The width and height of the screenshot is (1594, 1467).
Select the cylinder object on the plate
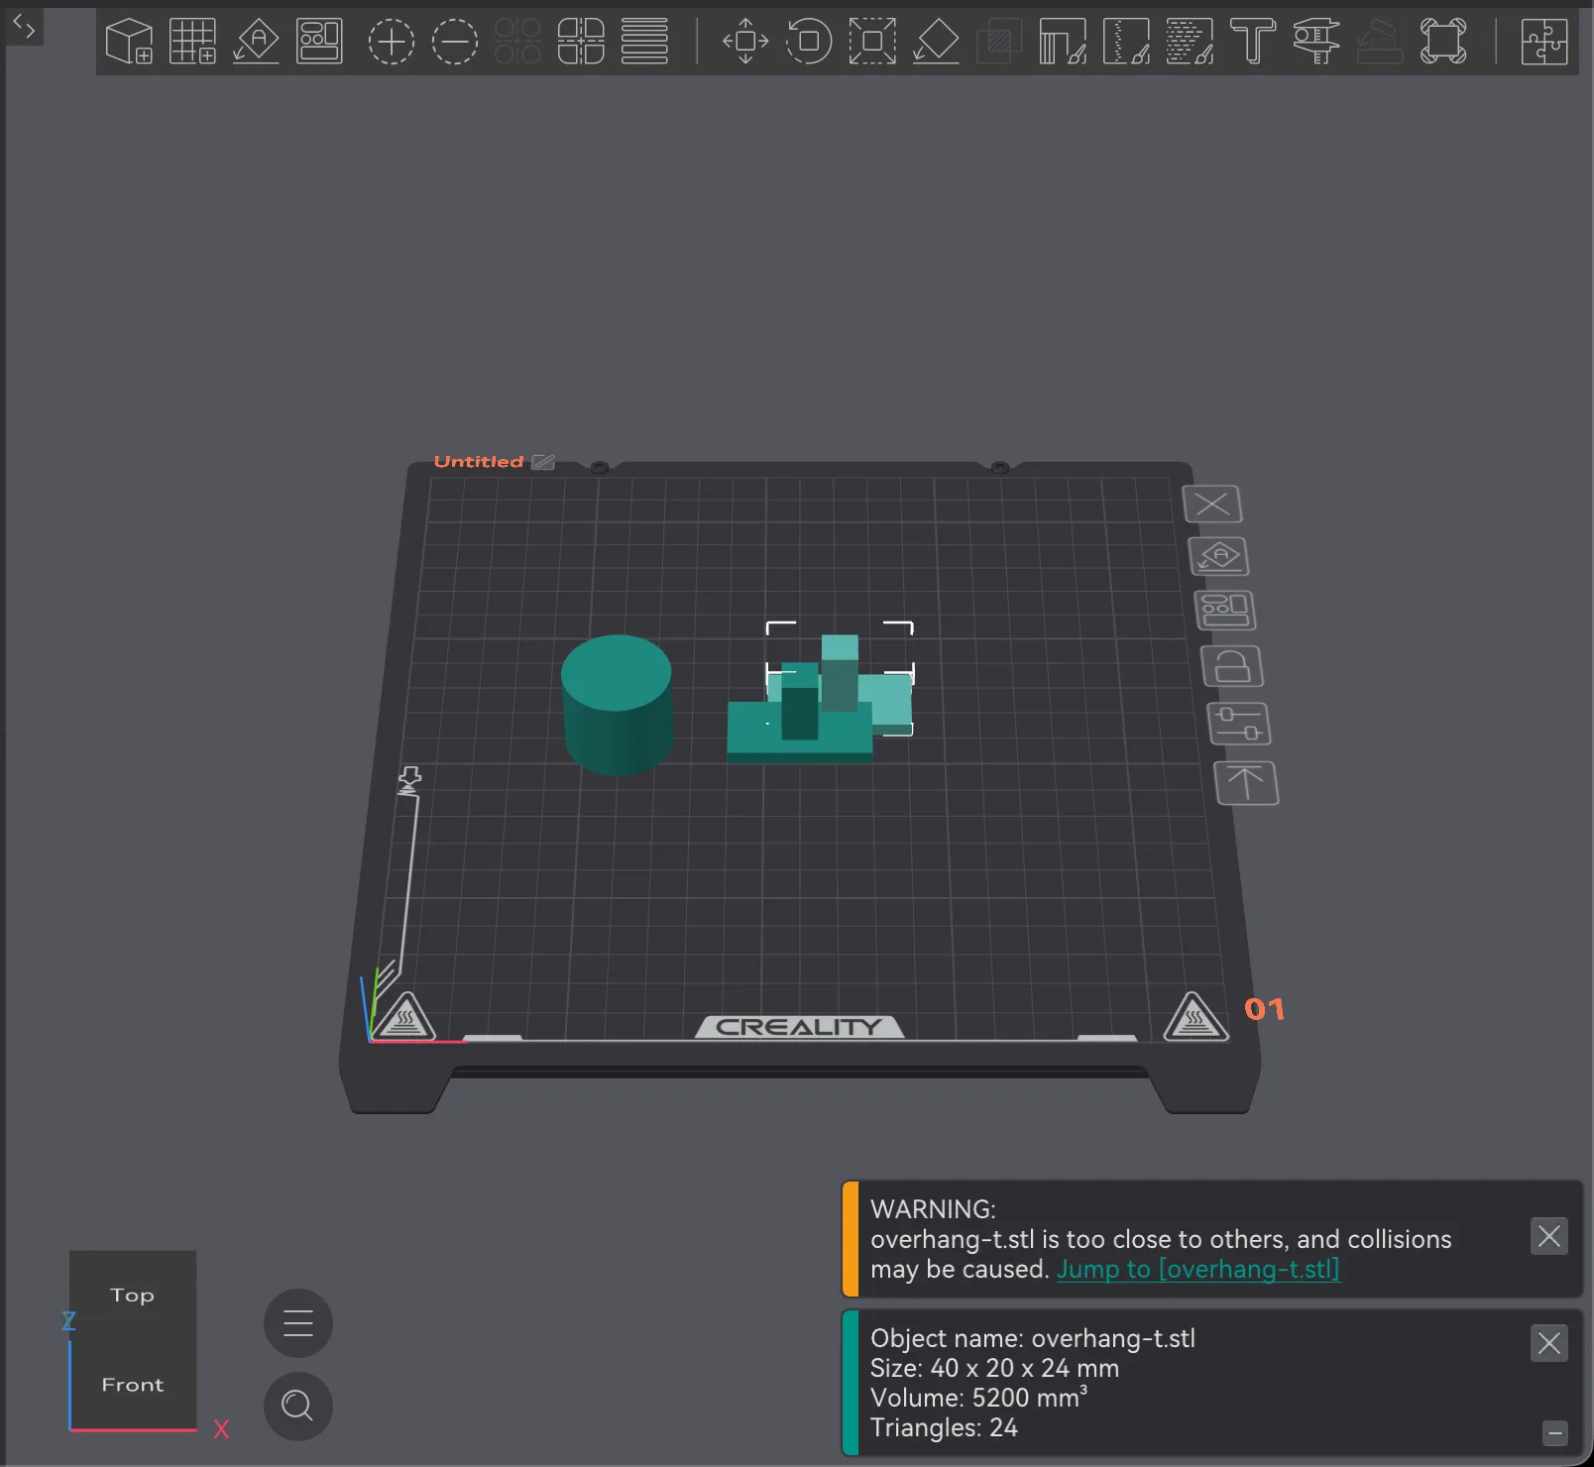(x=618, y=705)
